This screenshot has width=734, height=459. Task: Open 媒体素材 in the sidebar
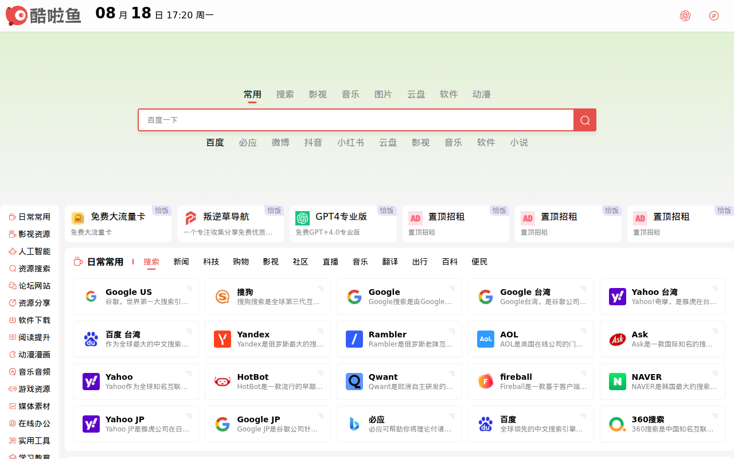point(30,406)
